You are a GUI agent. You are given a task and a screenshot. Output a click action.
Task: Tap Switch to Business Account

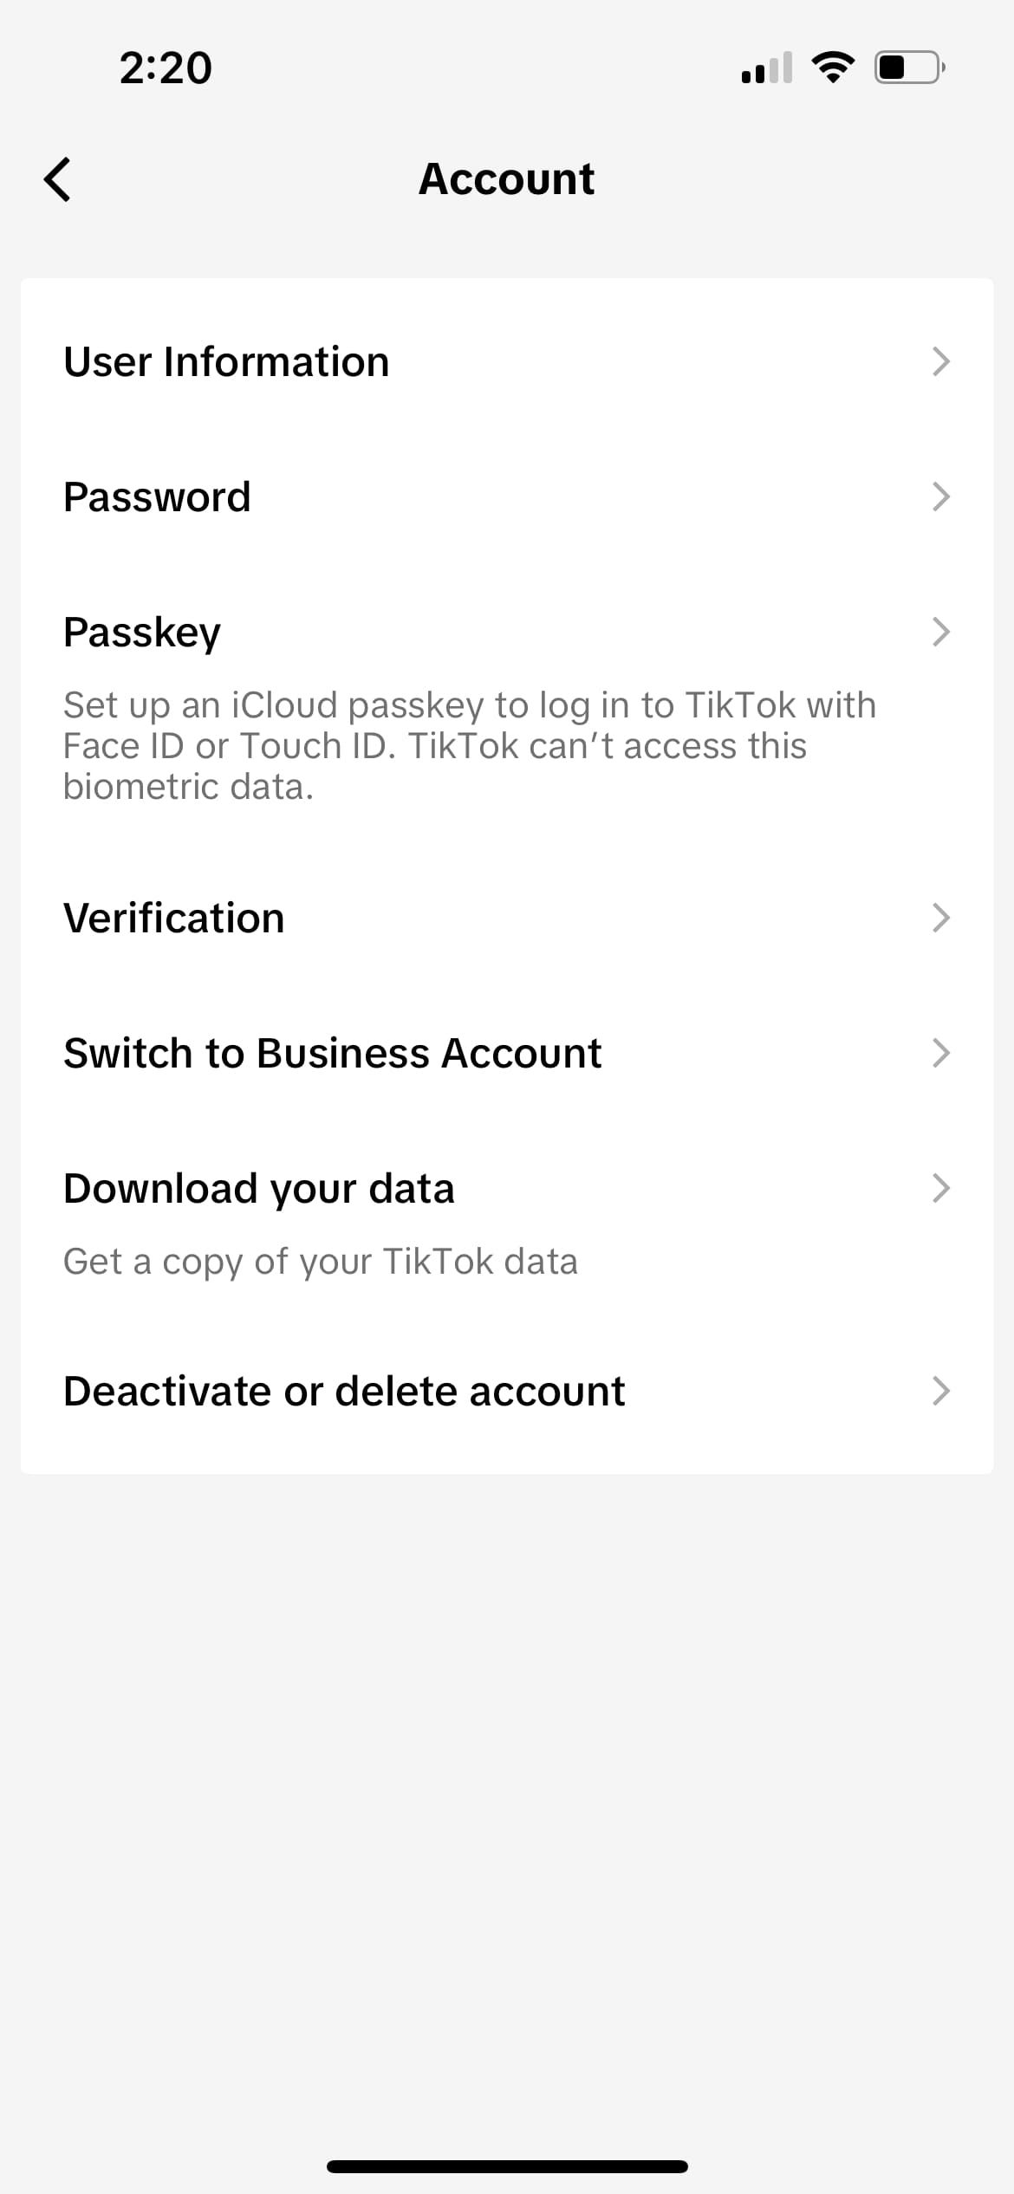(x=332, y=1053)
